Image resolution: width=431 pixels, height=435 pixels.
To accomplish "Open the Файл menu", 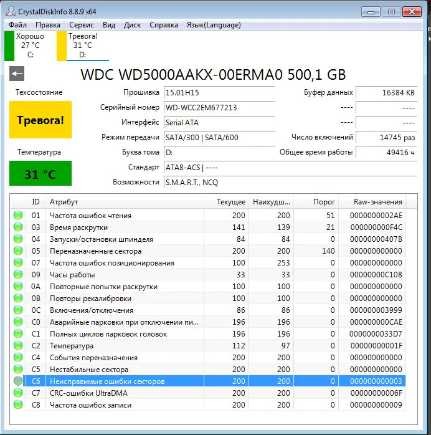I will pos(18,25).
